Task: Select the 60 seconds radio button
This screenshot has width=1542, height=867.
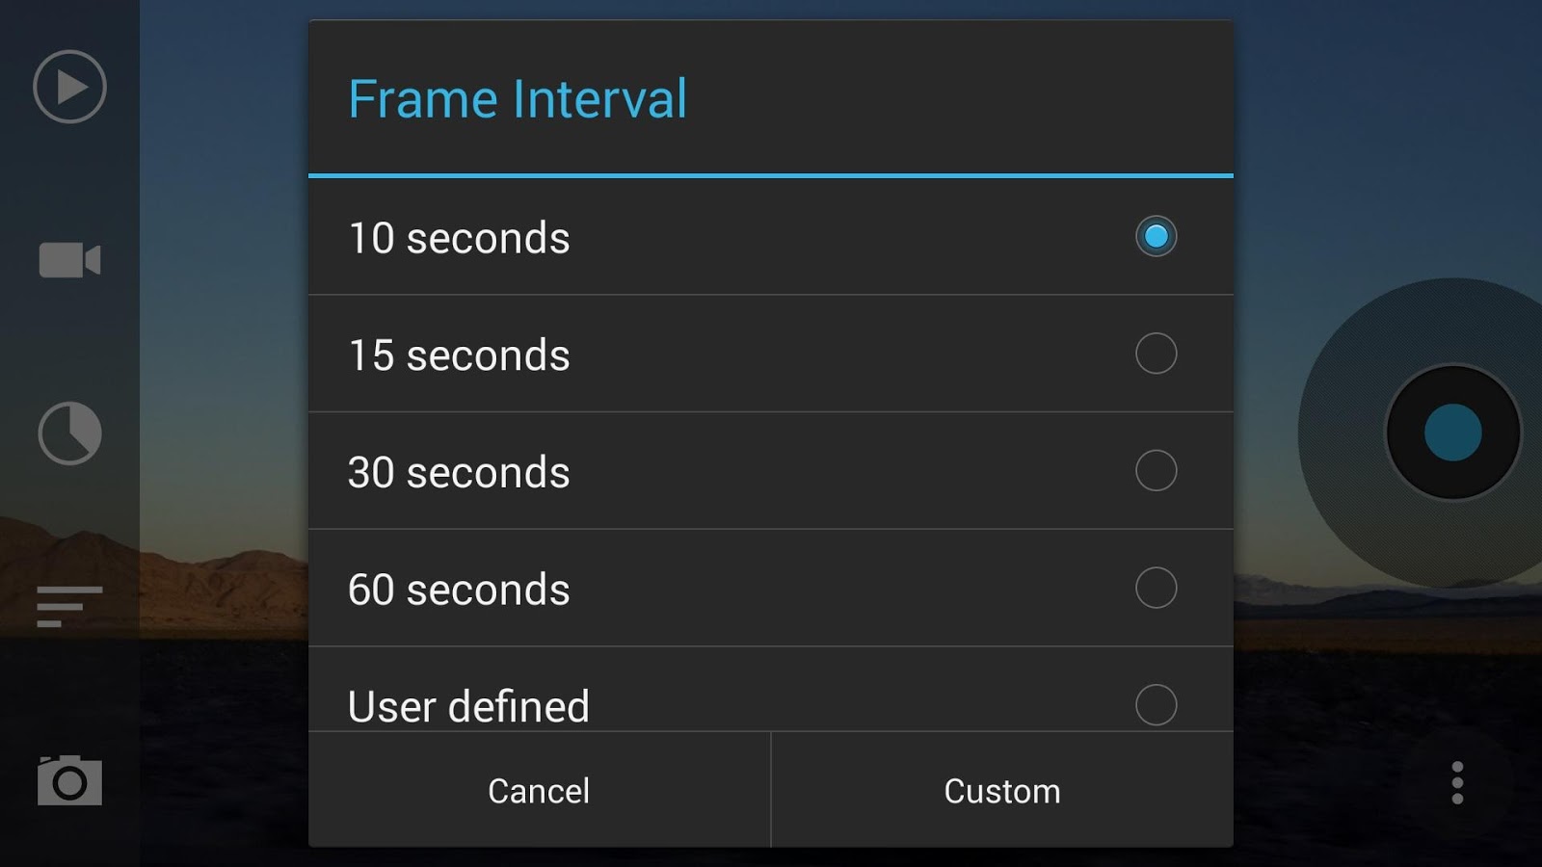Action: 1156,589
